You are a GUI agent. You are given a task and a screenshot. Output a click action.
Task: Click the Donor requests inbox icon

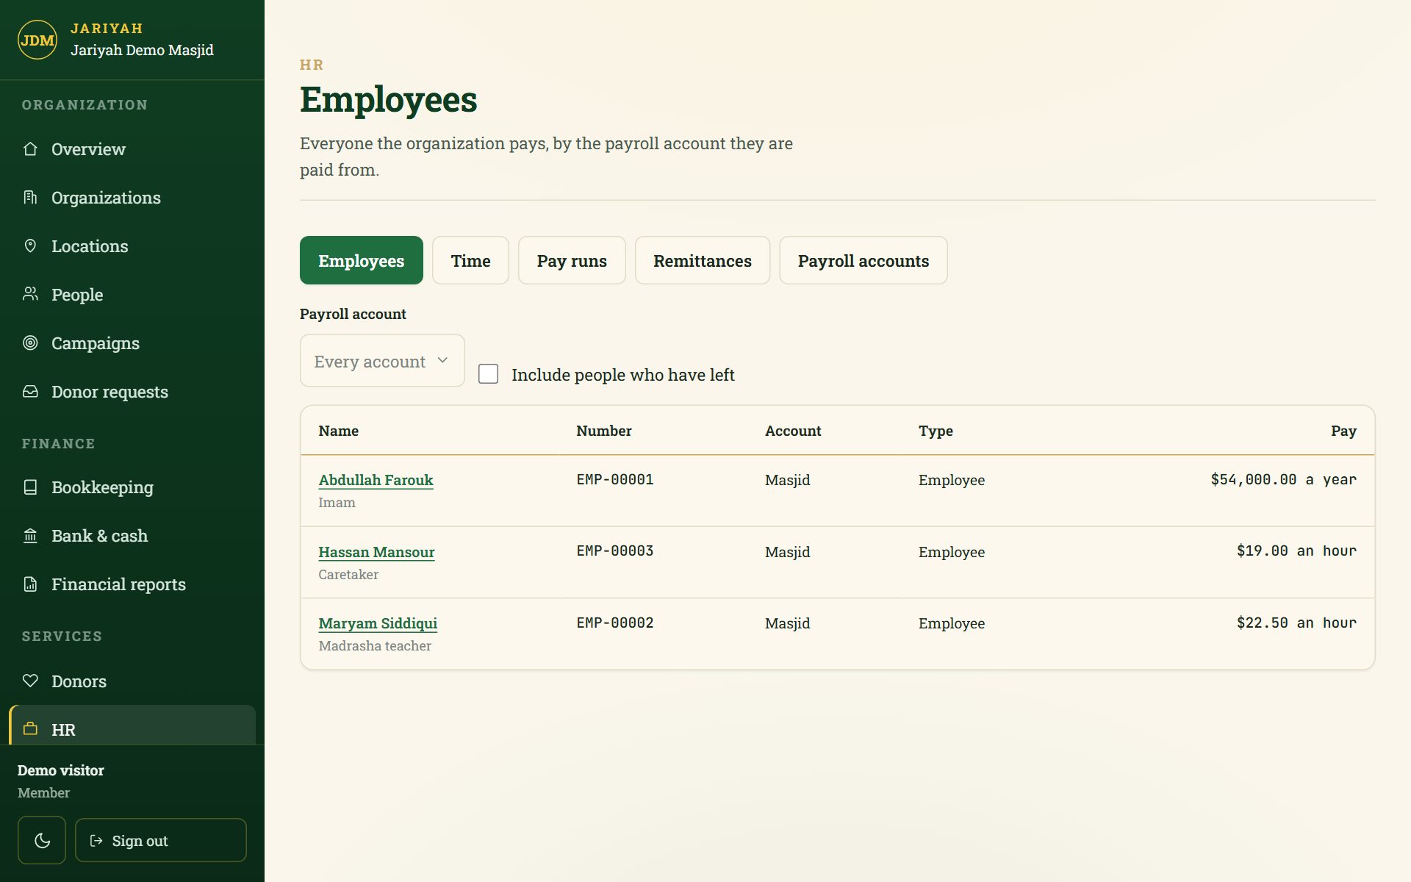tap(30, 392)
